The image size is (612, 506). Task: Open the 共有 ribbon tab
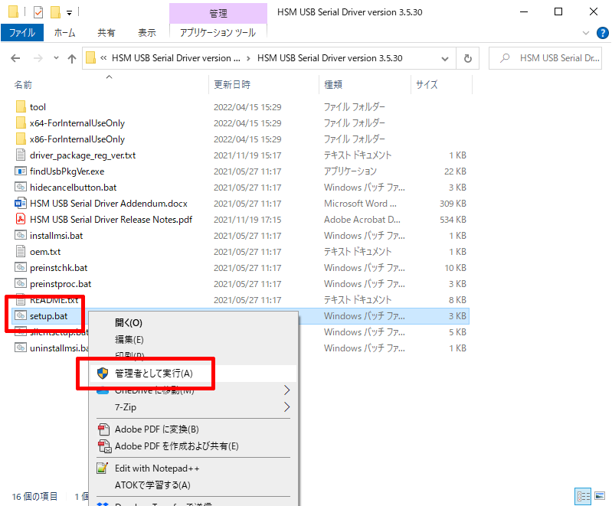[106, 33]
